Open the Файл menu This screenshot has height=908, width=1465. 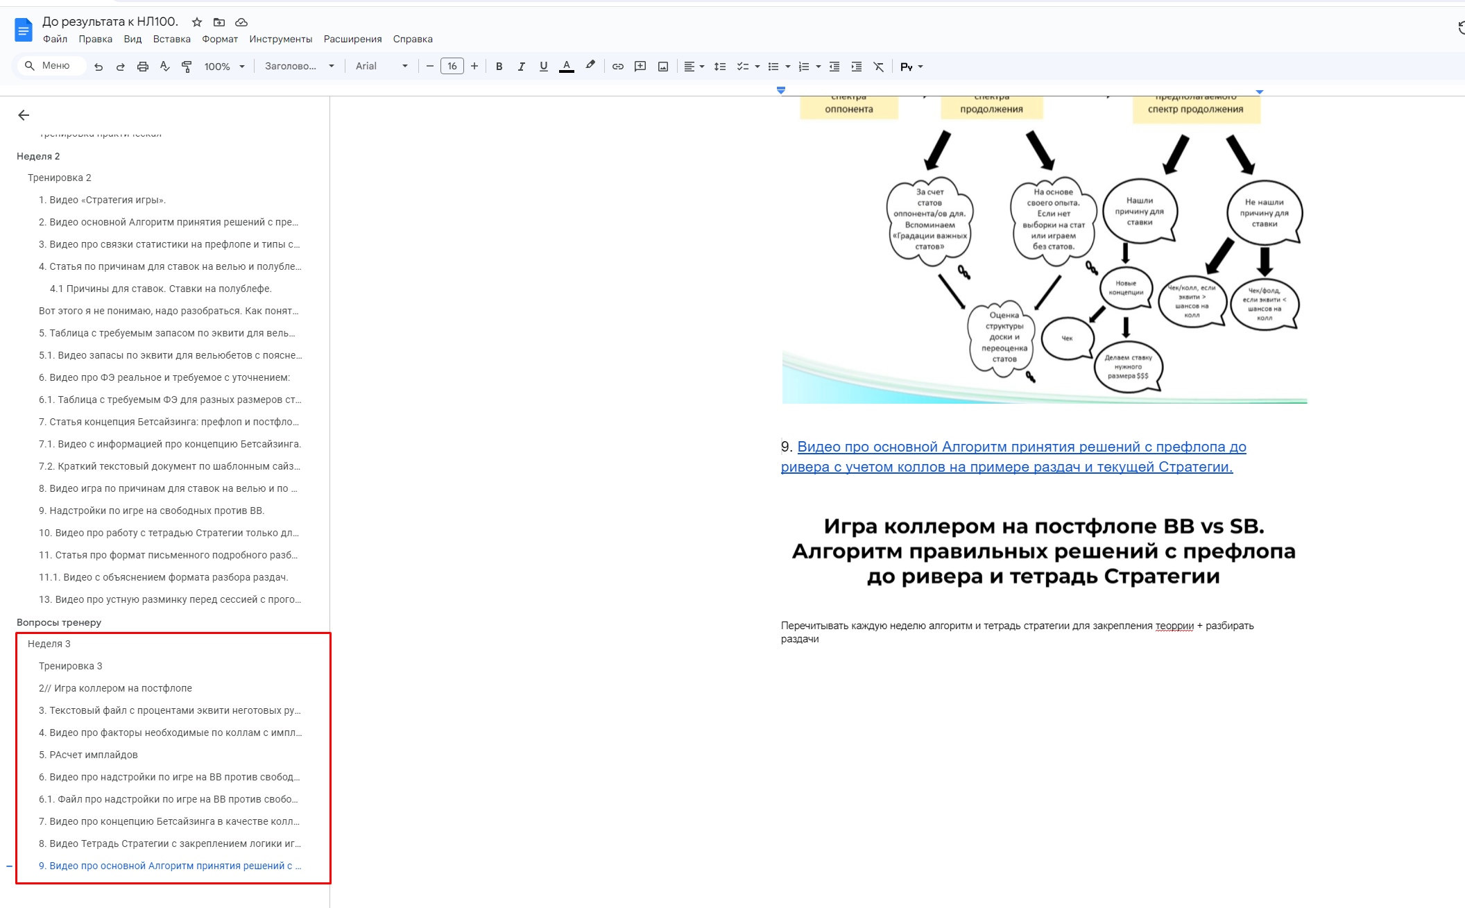point(55,39)
